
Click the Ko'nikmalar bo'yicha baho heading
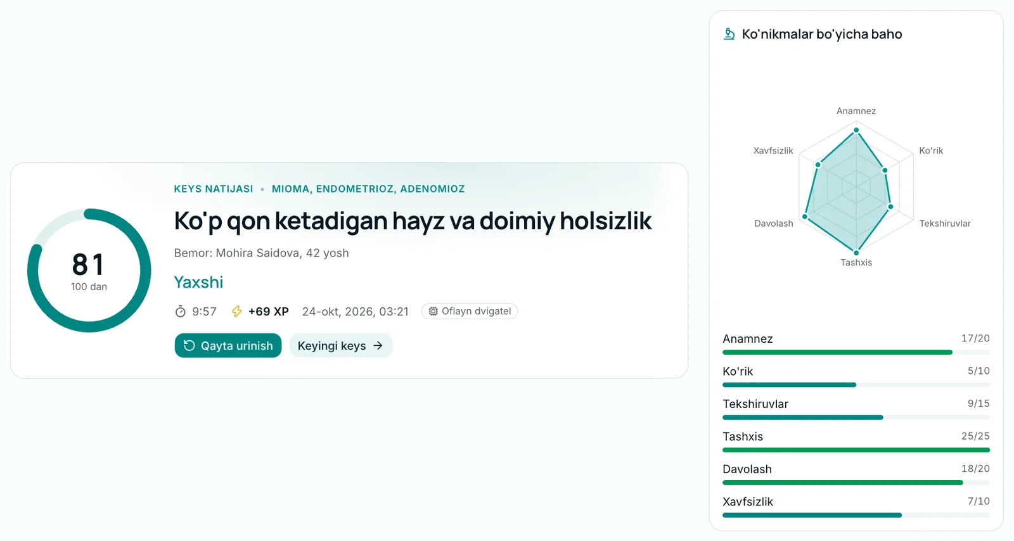point(822,34)
